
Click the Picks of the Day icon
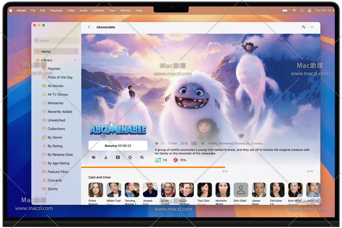point(44,77)
